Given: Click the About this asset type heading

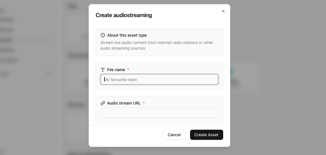Looking at the screenshot, I should (127, 35).
